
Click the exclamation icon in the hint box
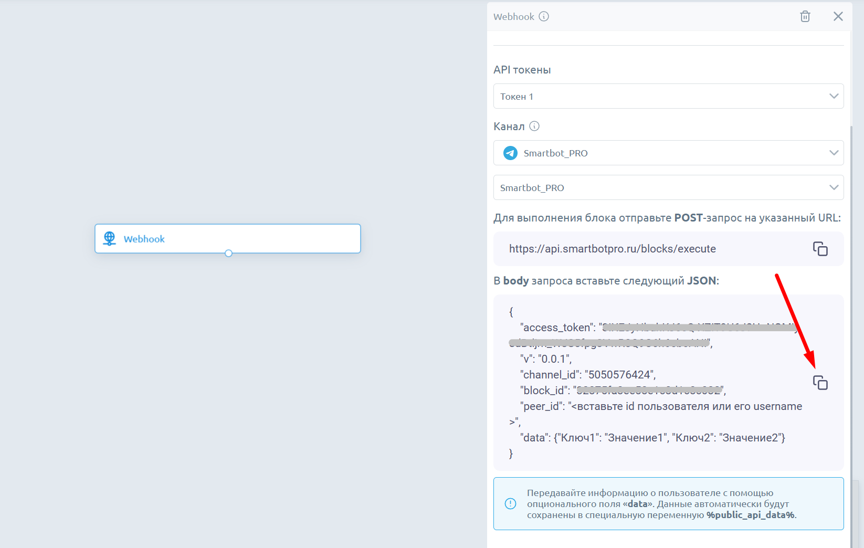coord(510,504)
